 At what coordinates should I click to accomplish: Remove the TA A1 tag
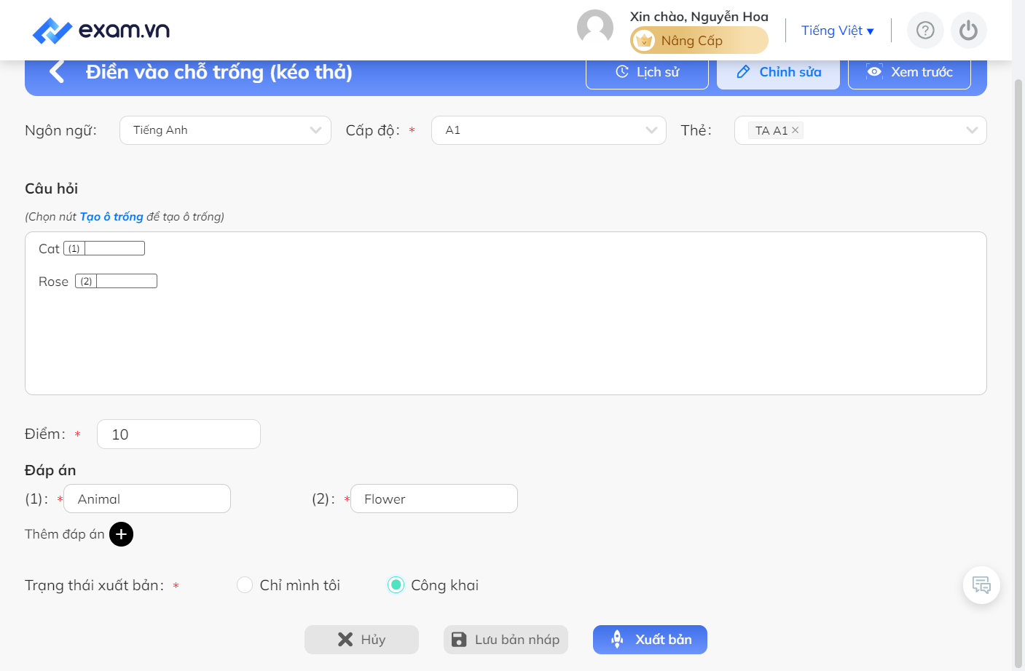point(796,130)
